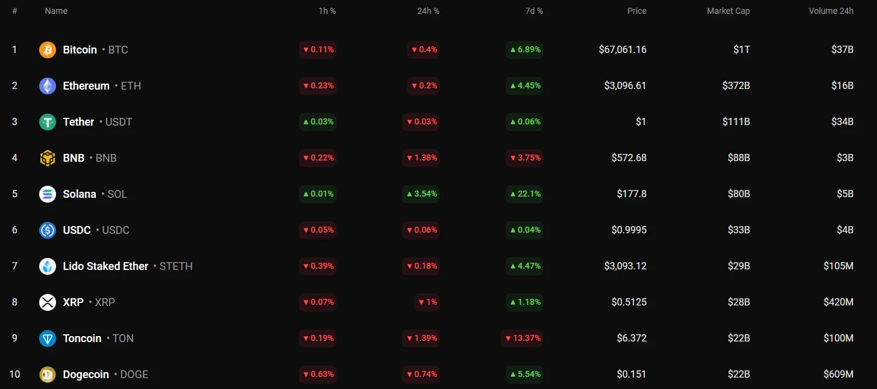Sort by Volume 24h column header

point(831,11)
